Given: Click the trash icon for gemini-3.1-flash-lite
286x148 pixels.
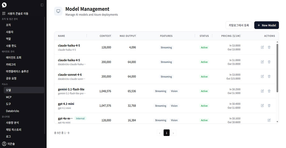Looking at the screenshot, I should pos(269,91).
